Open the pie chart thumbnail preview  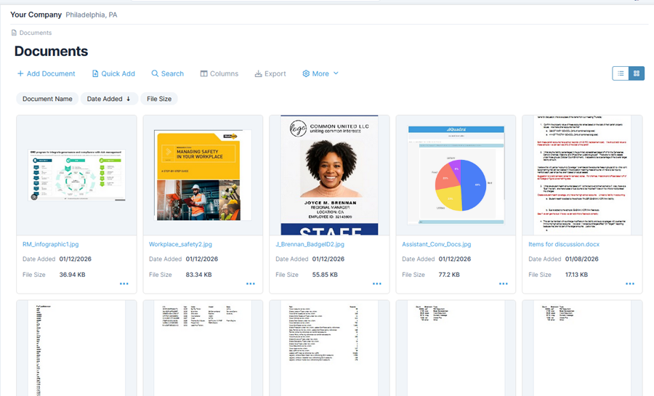click(456, 174)
